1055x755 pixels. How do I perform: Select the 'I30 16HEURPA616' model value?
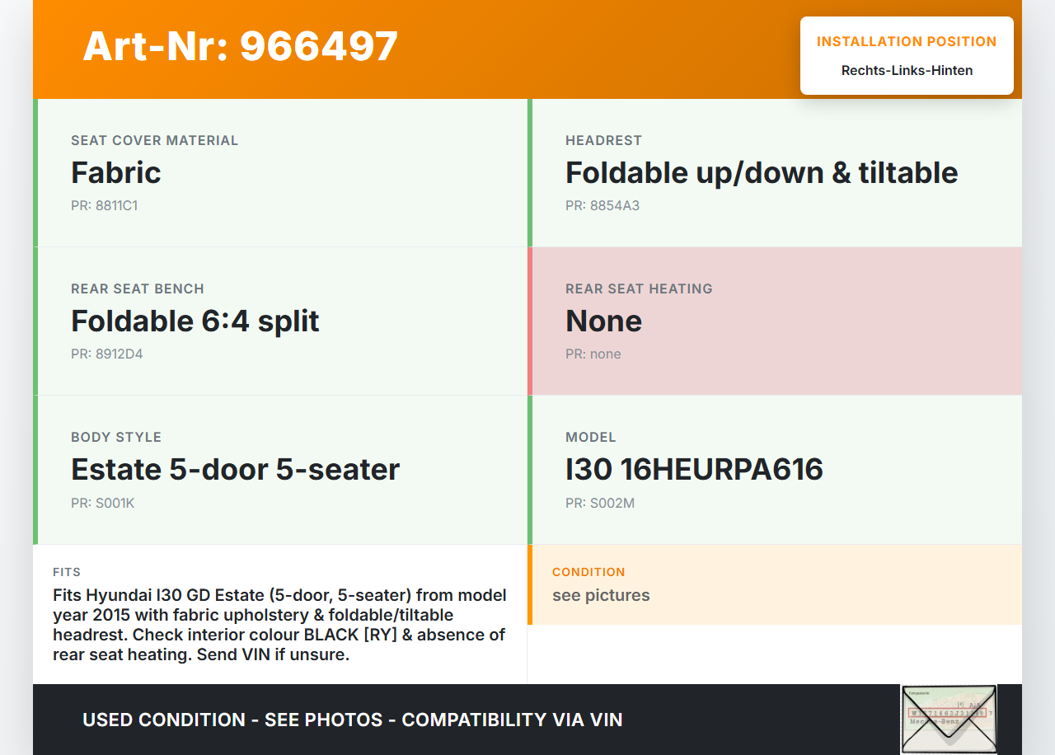[x=695, y=469]
